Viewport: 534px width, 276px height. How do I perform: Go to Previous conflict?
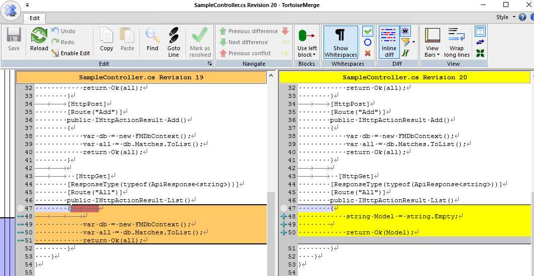[245, 53]
